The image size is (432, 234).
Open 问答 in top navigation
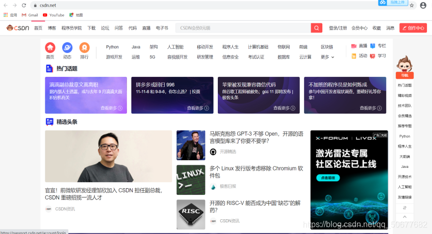119,28
